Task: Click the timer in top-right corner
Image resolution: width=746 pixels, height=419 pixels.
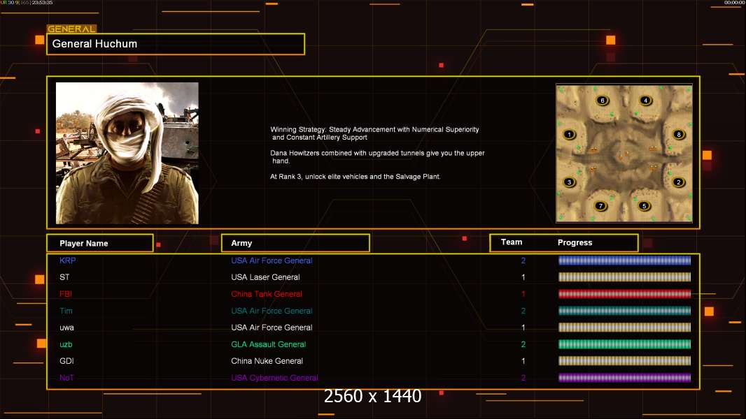Action: 734,3
